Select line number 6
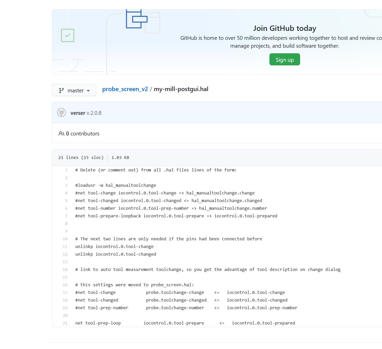Screen dimensions: 382x349 point(66,208)
